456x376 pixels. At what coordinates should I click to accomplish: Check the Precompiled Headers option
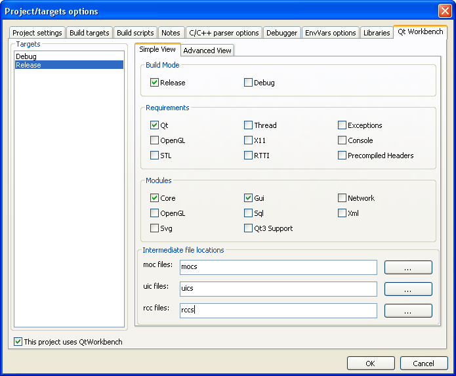tap(342, 156)
